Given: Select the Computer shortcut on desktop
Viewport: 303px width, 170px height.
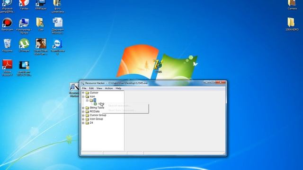Looking at the screenshot, I should (24, 25).
